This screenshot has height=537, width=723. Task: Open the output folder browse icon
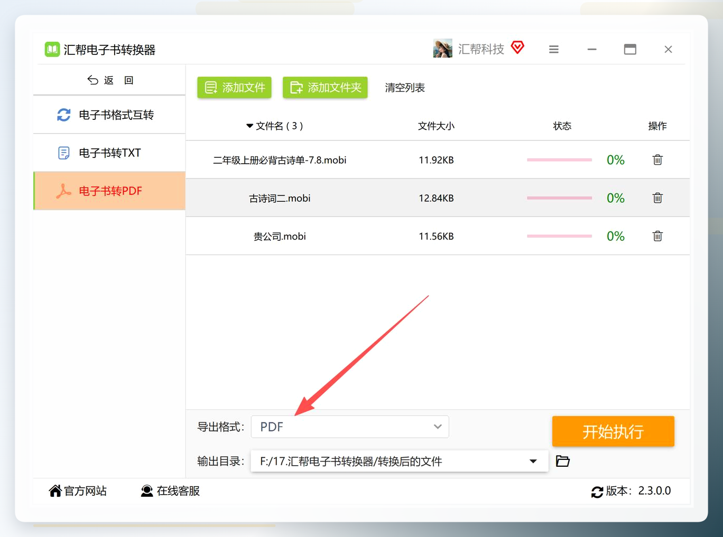point(563,461)
